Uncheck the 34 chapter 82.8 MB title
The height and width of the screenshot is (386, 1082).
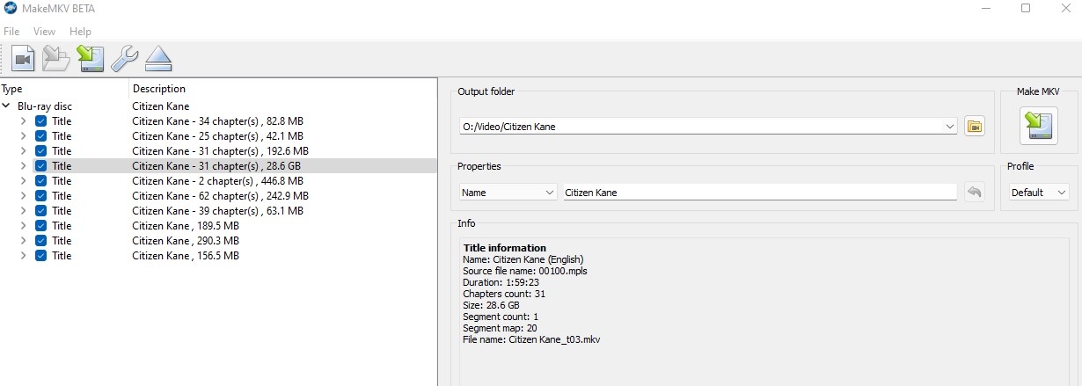(40, 121)
